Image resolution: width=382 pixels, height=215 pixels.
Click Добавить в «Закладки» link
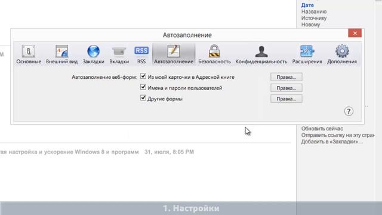(x=332, y=142)
